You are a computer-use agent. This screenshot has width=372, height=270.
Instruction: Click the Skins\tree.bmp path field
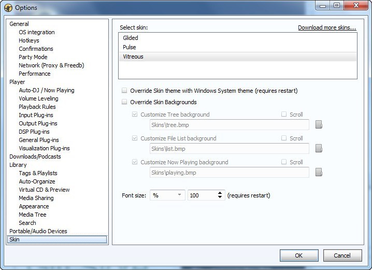click(x=230, y=125)
